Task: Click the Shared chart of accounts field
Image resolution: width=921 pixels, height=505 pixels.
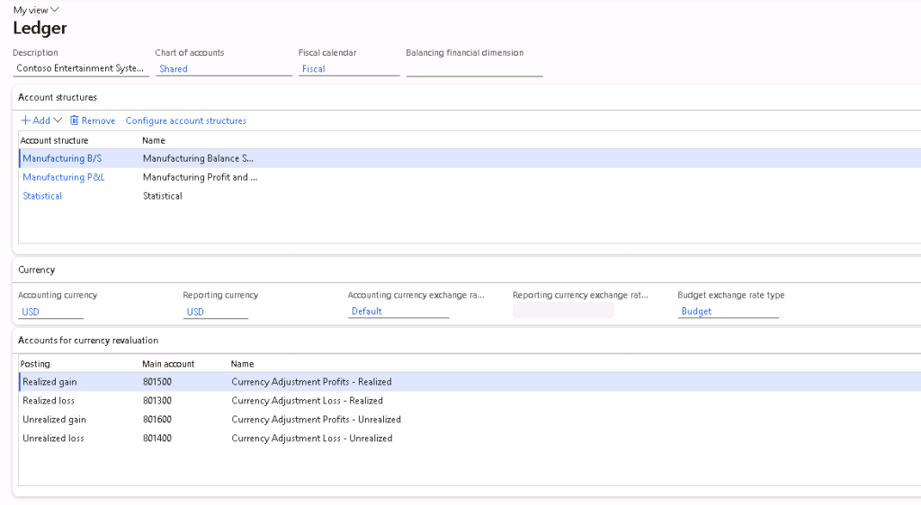Action: point(223,68)
